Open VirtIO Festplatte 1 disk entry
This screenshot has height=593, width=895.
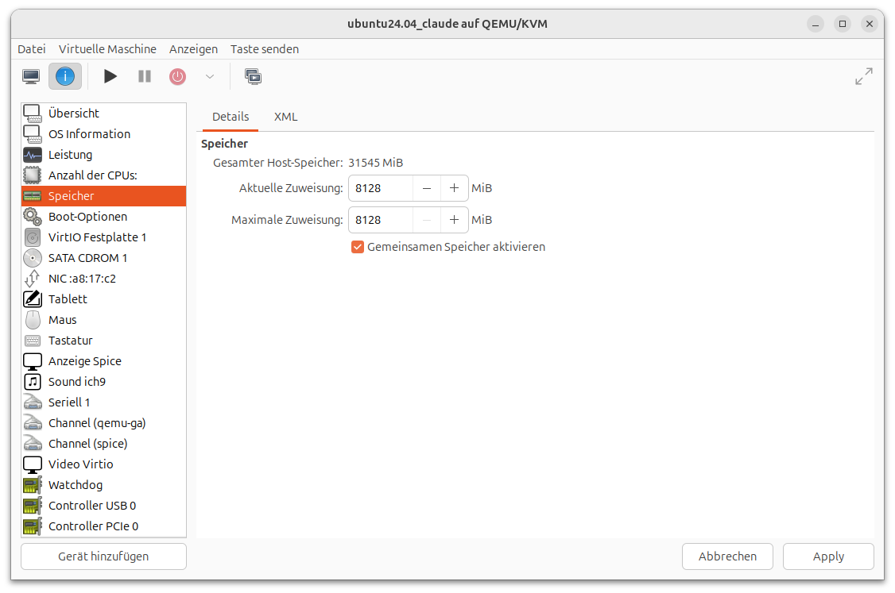[x=97, y=237]
